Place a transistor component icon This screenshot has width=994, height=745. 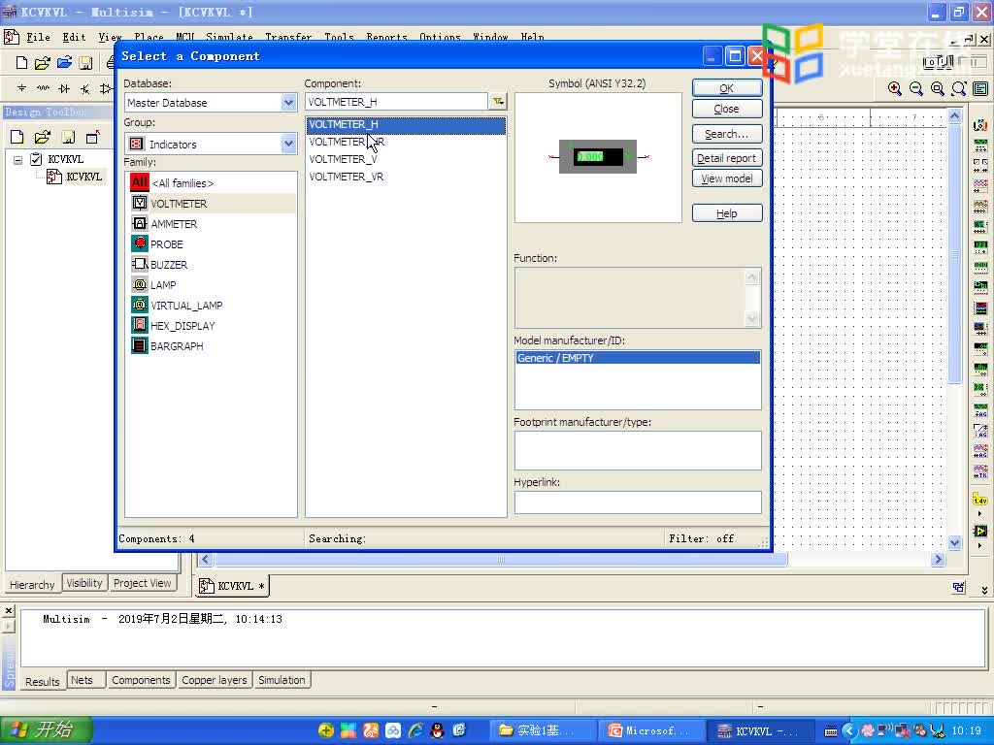(85, 88)
